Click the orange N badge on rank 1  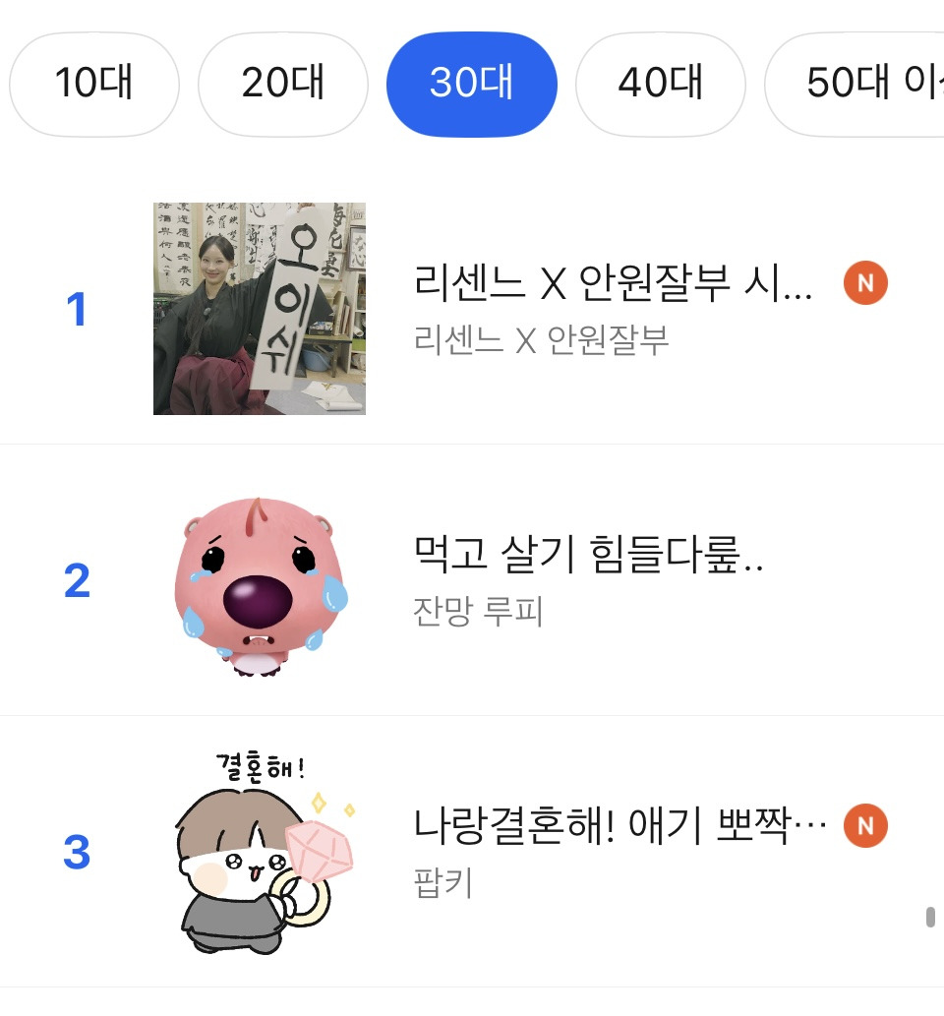click(x=865, y=283)
